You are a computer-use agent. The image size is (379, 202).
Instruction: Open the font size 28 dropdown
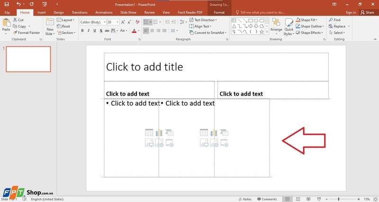tap(117, 22)
